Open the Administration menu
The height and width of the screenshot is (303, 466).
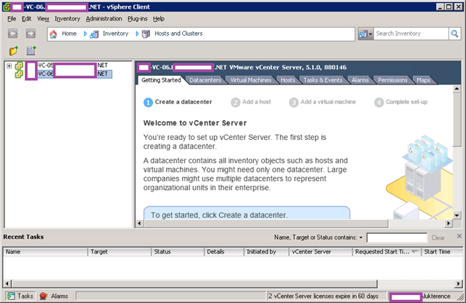[x=103, y=19]
